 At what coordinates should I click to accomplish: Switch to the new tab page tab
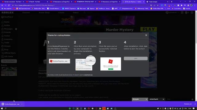tap(157, 2)
